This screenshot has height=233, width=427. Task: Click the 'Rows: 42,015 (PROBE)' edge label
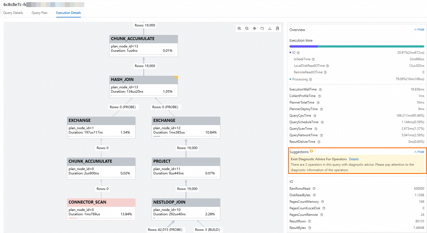(165, 230)
